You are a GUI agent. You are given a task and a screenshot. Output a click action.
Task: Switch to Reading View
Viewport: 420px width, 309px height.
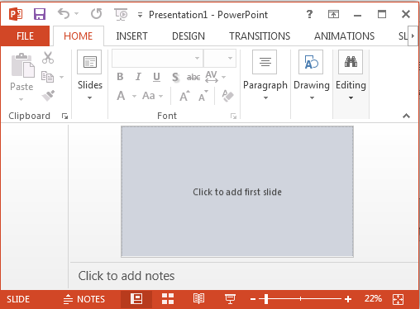[198, 299]
